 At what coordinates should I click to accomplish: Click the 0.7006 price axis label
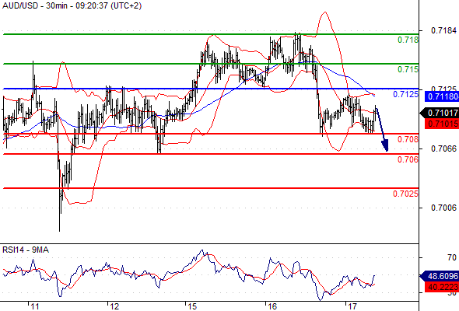(443, 208)
